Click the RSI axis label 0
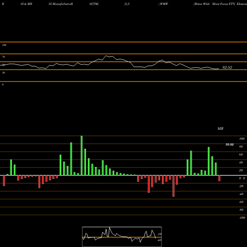 click(x=2, y=84)
